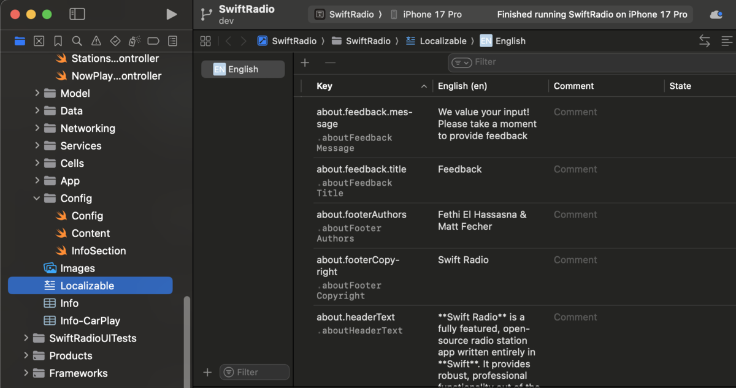Screen dimensions: 736x388
Task: Open the Breakpoint navigator tag icon
Action: pyautogui.click(x=153, y=41)
